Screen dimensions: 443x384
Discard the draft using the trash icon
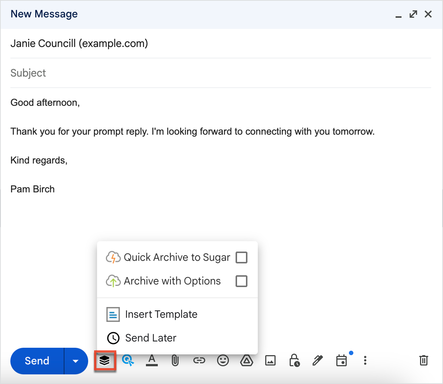[x=423, y=360]
